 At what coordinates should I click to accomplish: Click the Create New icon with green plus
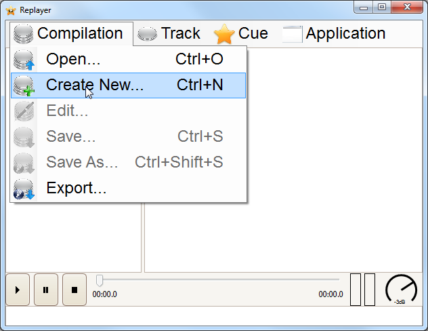click(x=24, y=85)
